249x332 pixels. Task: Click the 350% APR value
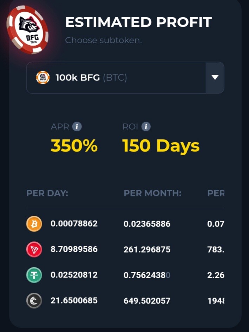(x=74, y=146)
